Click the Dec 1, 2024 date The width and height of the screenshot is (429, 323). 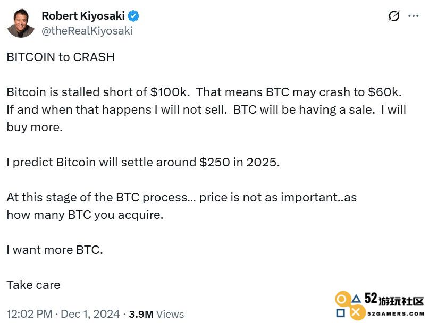[x=90, y=314]
